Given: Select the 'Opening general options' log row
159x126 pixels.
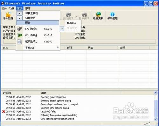Looking at the screenshot, I should [53, 97].
